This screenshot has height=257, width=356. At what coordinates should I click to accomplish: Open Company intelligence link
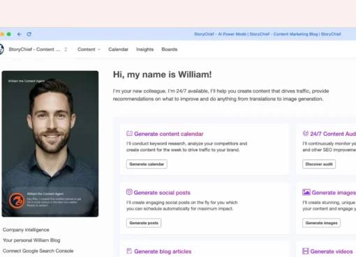point(26,230)
